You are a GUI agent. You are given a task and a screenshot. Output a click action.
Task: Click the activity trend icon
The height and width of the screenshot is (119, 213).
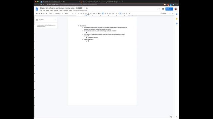click(x=158, y=9)
